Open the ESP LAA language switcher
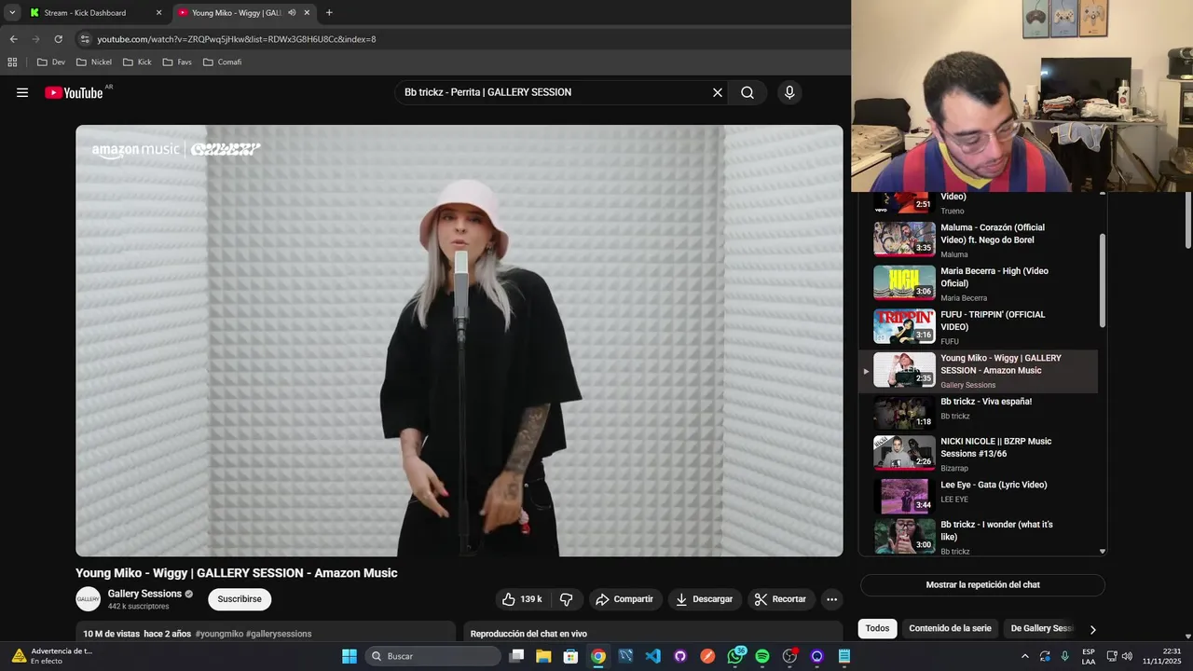This screenshot has height=671, width=1193. [1089, 656]
